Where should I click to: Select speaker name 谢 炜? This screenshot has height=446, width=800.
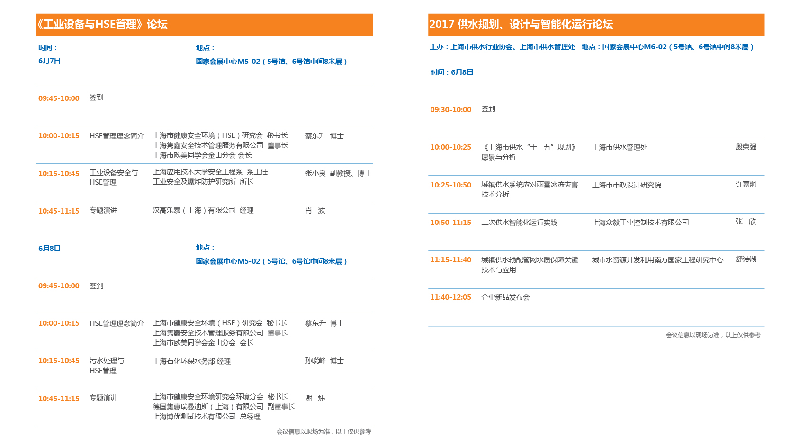(315, 398)
